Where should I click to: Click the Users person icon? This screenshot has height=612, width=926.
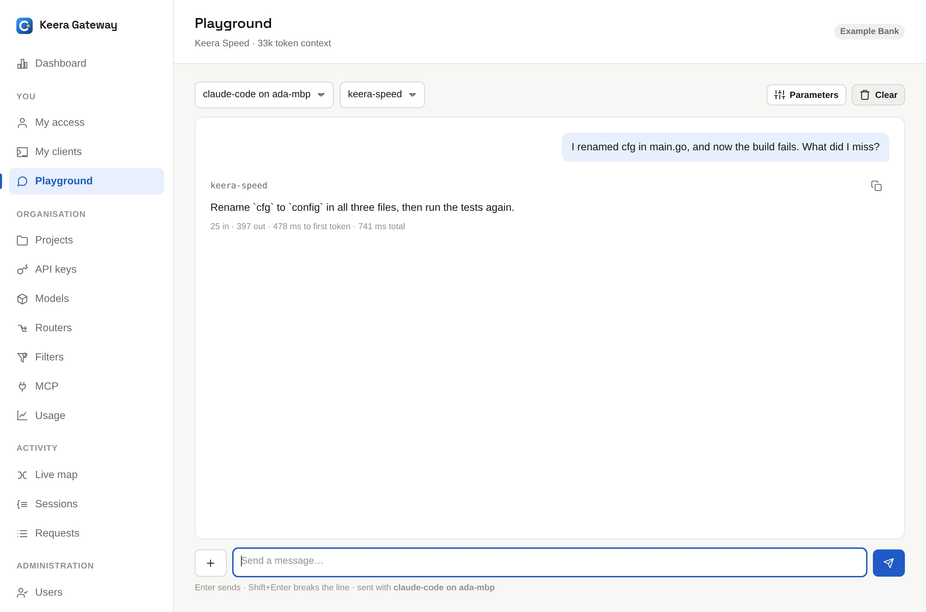22,593
